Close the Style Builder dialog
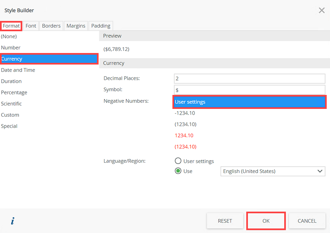The height and width of the screenshot is (233, 330). tap(322, 10)
